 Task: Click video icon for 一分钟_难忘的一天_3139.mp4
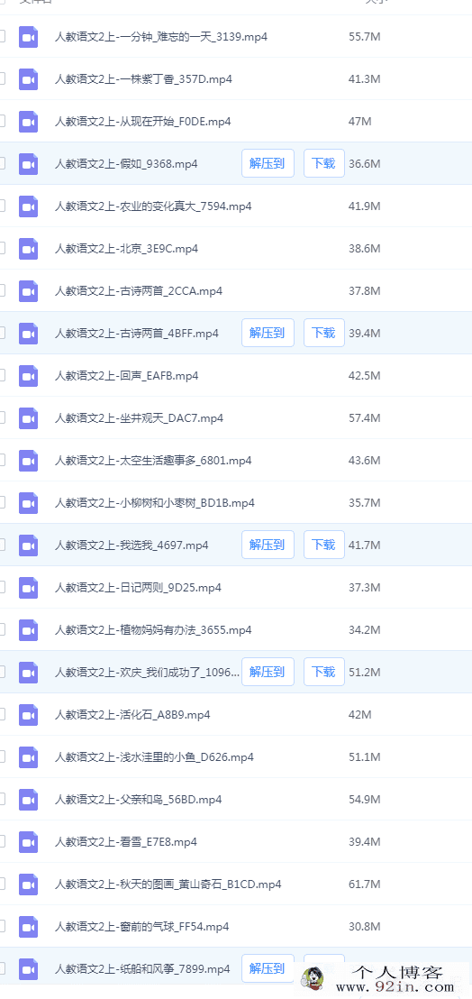pyautogui.click(x=29, y=37)
